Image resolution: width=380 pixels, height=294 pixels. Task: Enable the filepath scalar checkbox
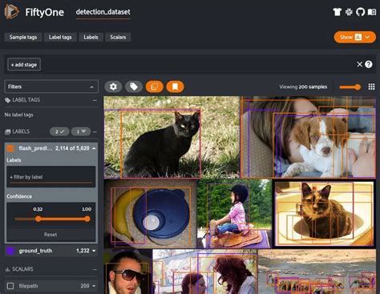pos(10,286)
